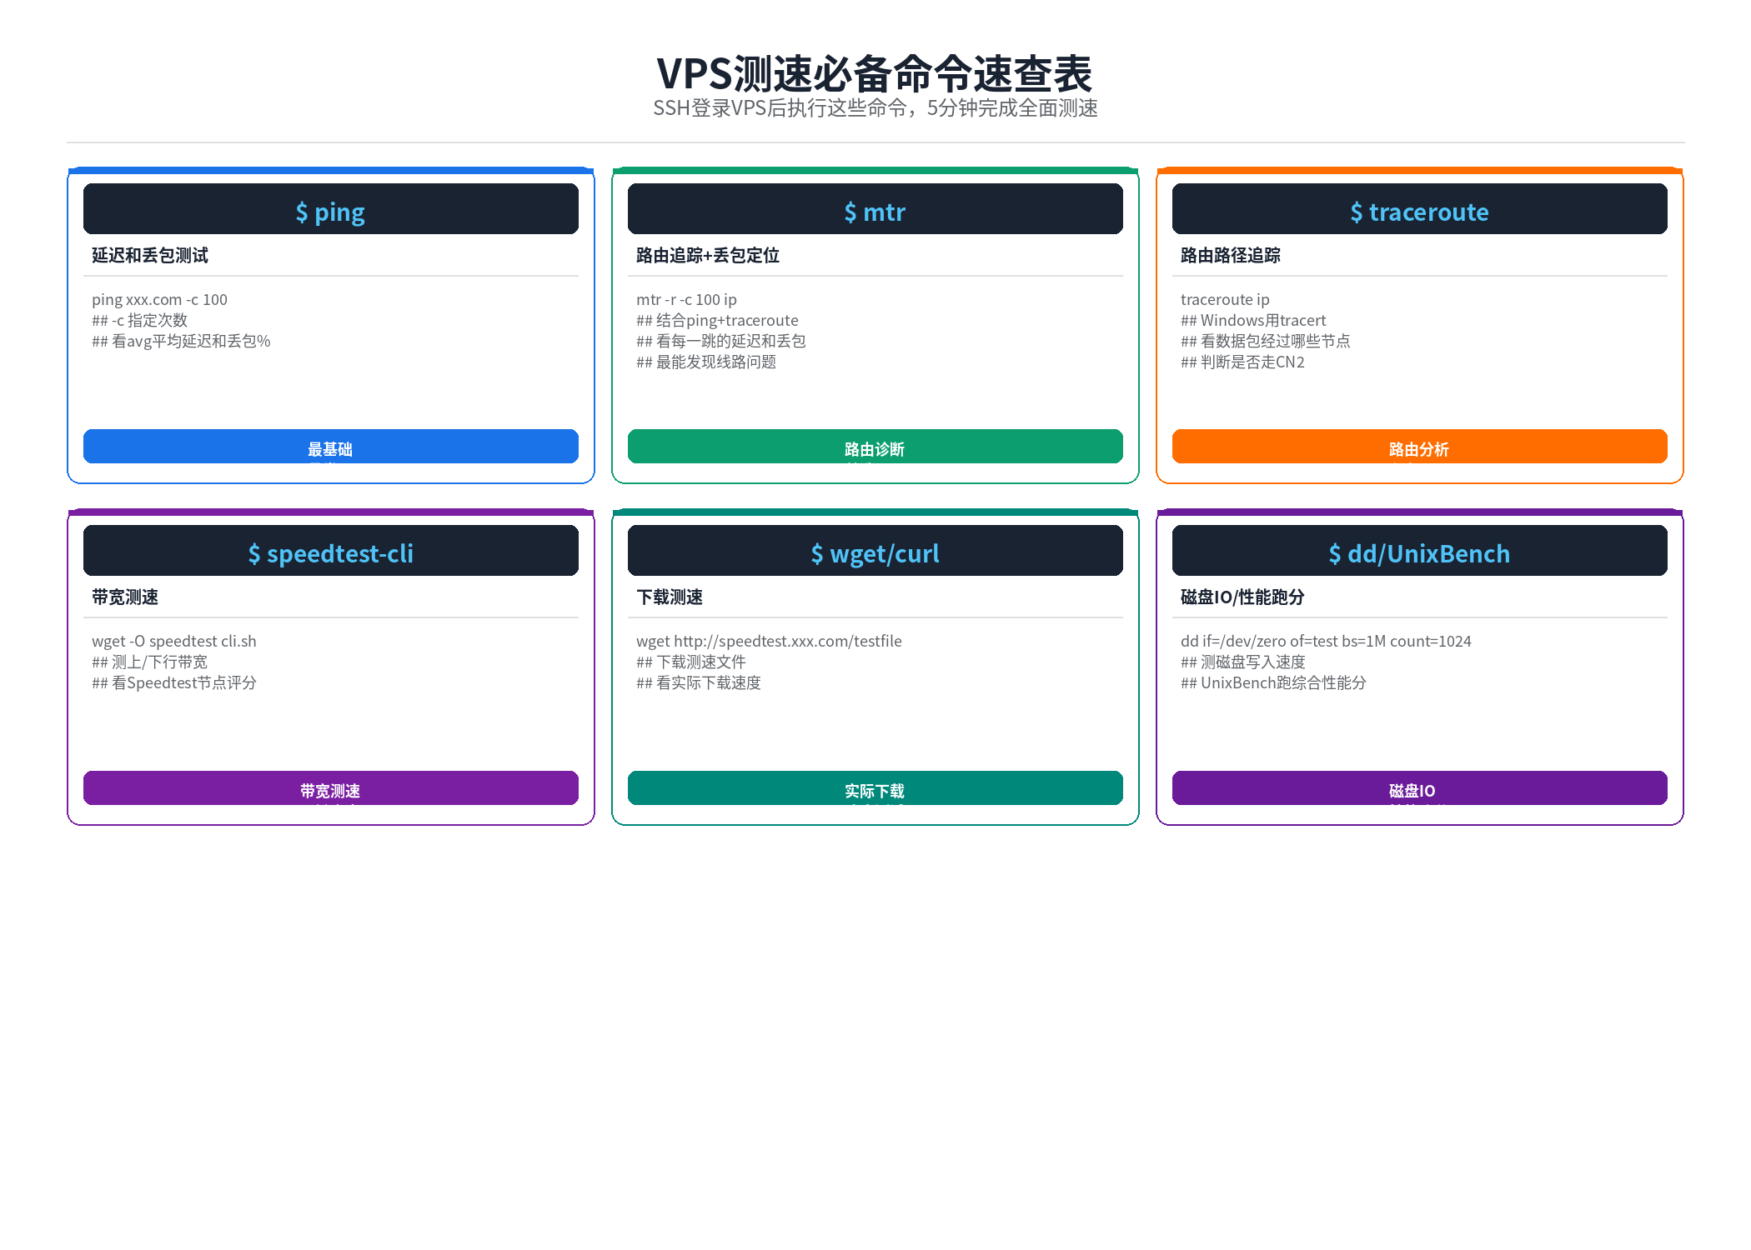Click the heading '延迟和丢包测试'

(x=150, y=256)
